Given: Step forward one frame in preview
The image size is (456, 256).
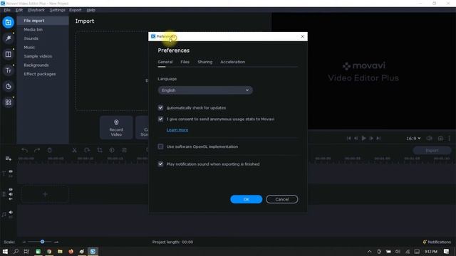Looking at the screenshot, I should tap(371, 139).
